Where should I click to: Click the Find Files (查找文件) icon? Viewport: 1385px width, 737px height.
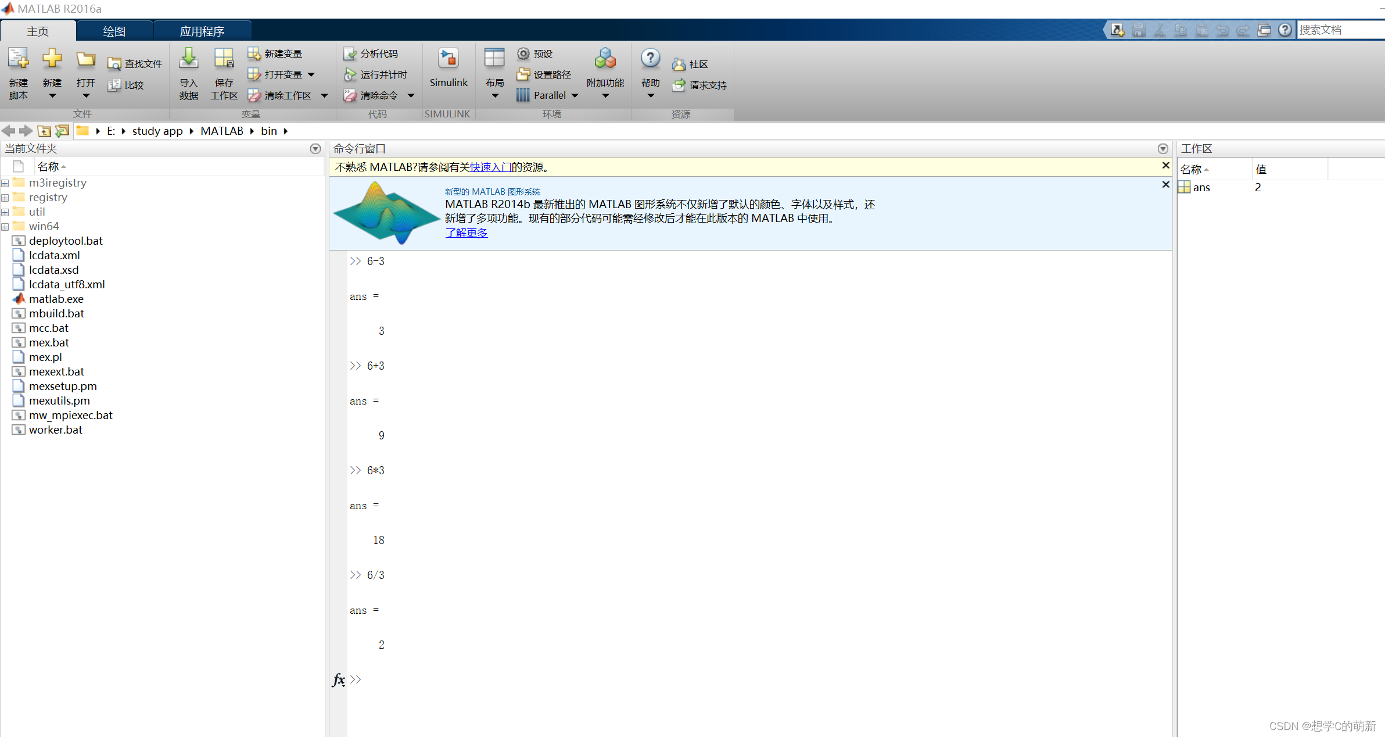114,64
